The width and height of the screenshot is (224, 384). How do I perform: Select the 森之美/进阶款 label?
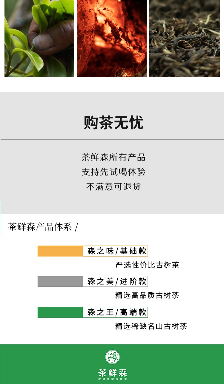pos(117,281)
